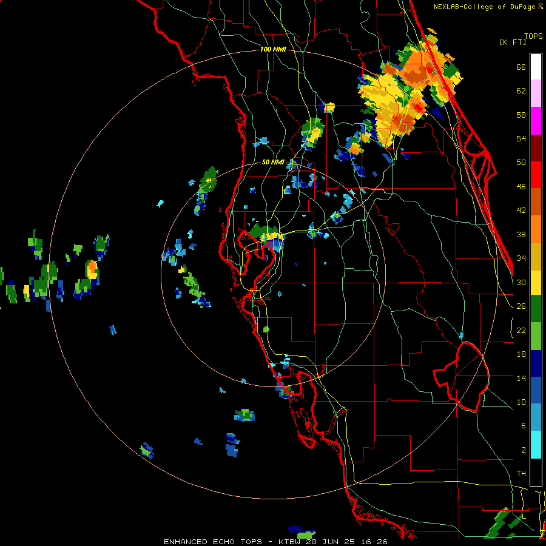The width and height of the screenshot is (546, 546).
Task: Click the [K FT] units label
Action: coord(513,42)
